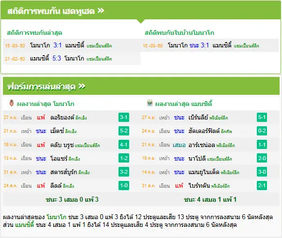Viewport: 282px width, 238px height.
Task: Click the 4-1 score badge for คลับ บรูช
Action: [124, 145]
